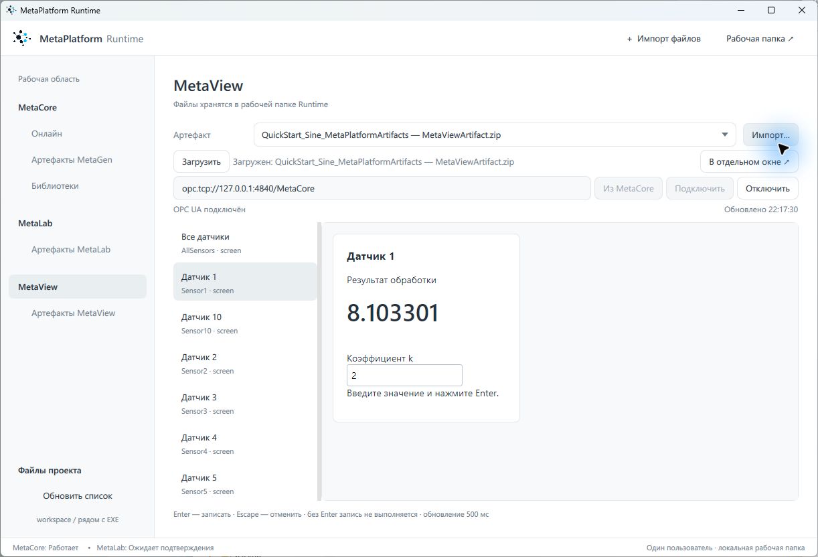Viewport: 818px width, 557px height.
Task: Select MetaView in sidebar
Action: (78, 287)
